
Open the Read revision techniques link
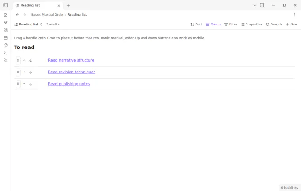coord(71,72)
